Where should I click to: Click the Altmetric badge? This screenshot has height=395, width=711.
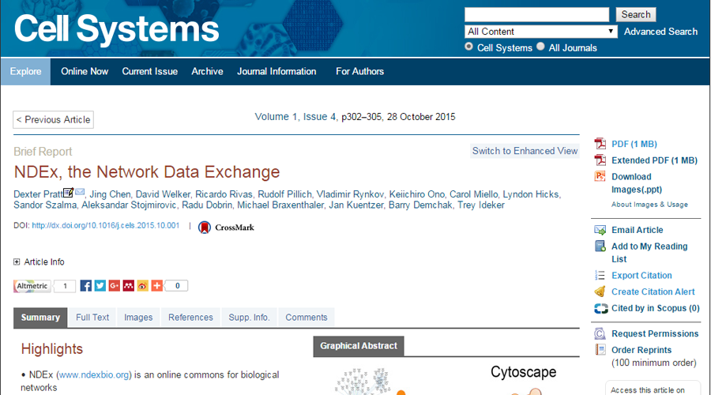tap(32, 286)
